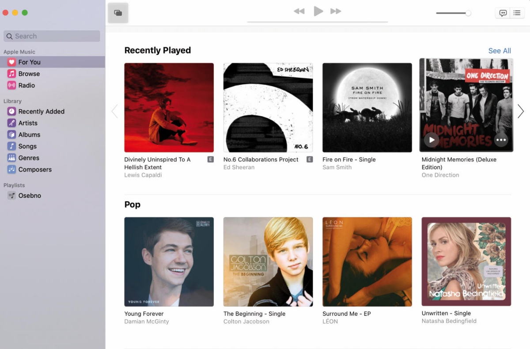Open the Young Forever album cover

coord(169,262)
